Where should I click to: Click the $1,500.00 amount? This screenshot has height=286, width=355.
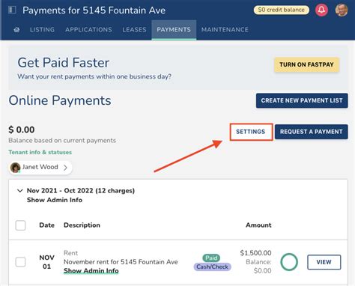[x=255, y=253]
